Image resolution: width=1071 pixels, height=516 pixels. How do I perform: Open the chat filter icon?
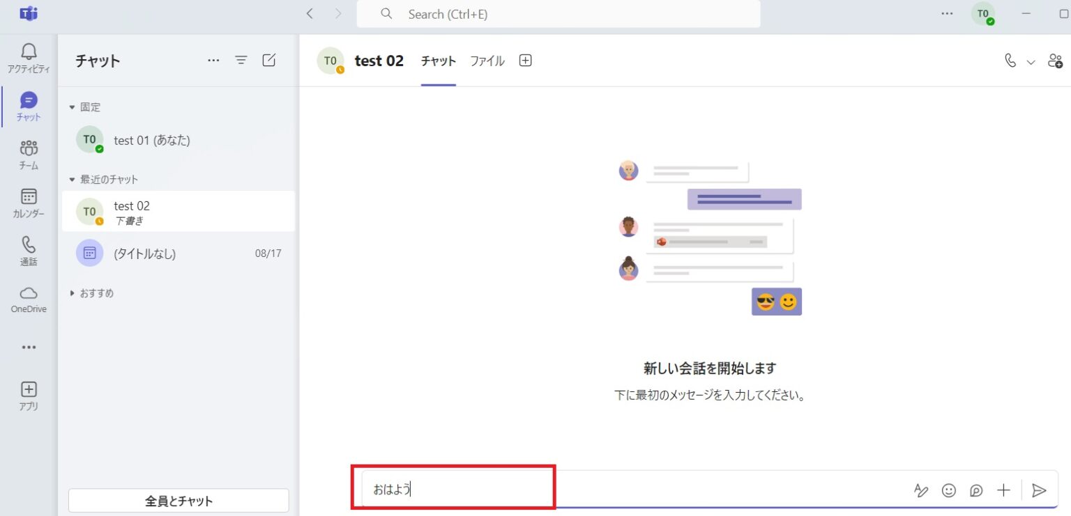[x=241, y=61]
